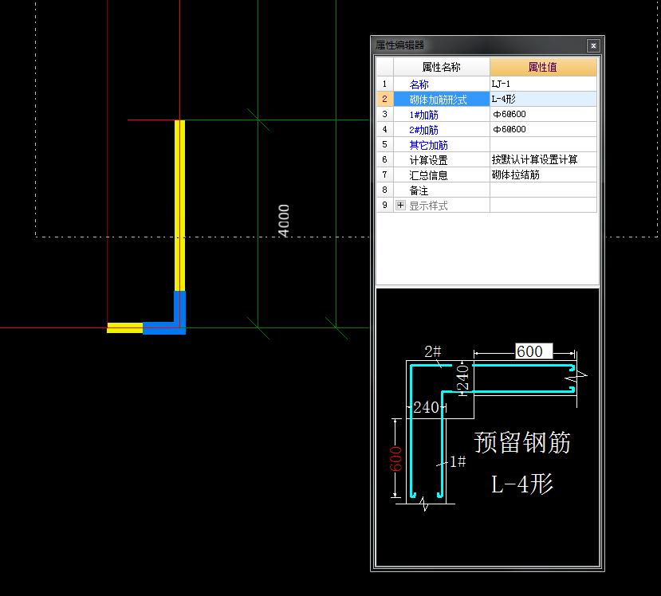Select the 名称 property row
The image size is (661, 596).
pyautogui.click(x=442, y=84)
